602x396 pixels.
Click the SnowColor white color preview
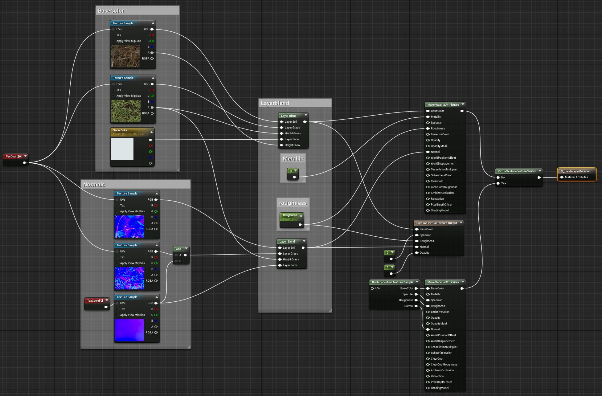click(x=122, y=149)
